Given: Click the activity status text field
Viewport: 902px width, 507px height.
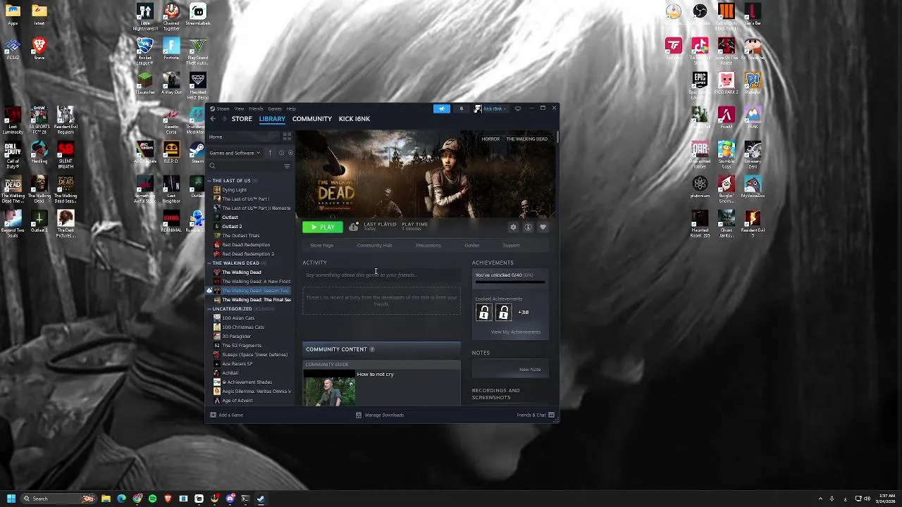Looking at the screenshot, I should pos(381,275).
